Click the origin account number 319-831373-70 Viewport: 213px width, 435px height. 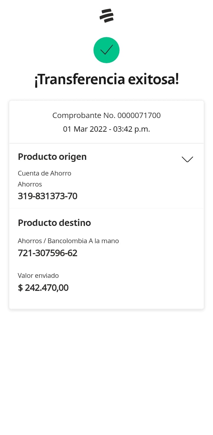pyautogui.click(x=48, y=196)
